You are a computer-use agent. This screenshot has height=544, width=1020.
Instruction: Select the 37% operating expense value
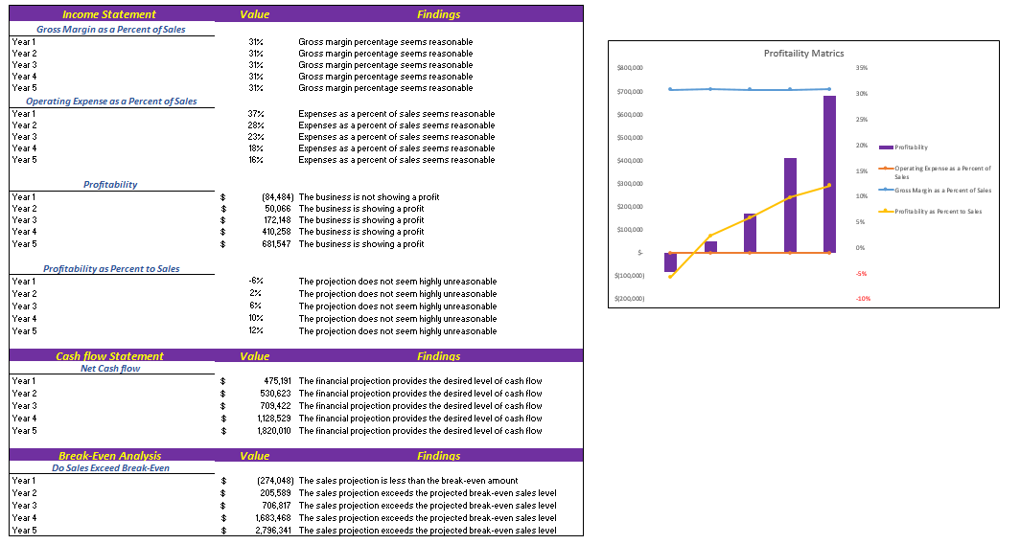[x=256, y=114]
